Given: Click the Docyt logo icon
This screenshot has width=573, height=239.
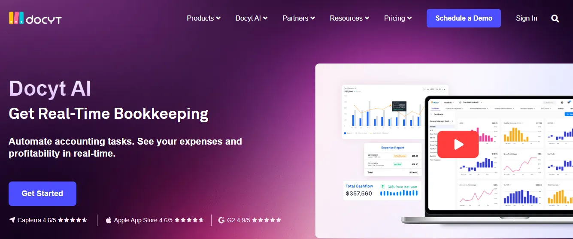Looking at the screenshot, I should tap(16, 18).
